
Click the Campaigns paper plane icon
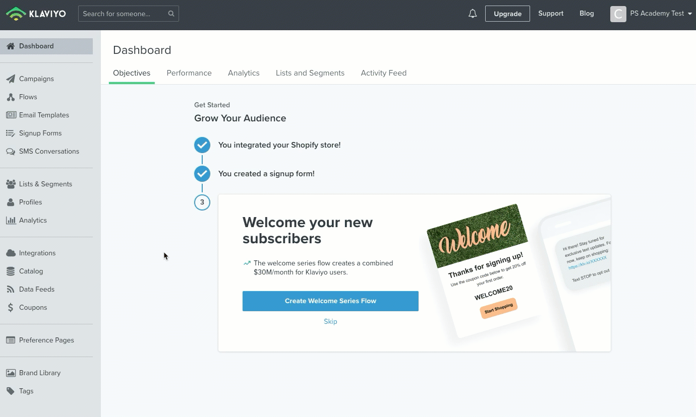[11, 79]
